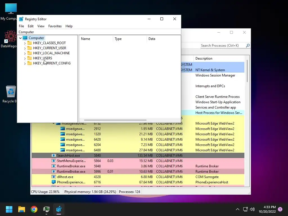This screenshot has width=288, height=216.
Task: Click the SearchHost.exe process icon
Action: [54, 155]
